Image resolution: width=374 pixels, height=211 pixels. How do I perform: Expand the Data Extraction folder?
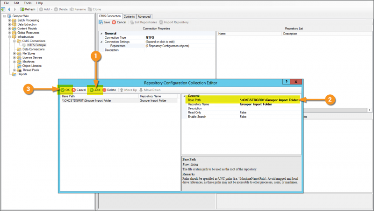(9, 24)
